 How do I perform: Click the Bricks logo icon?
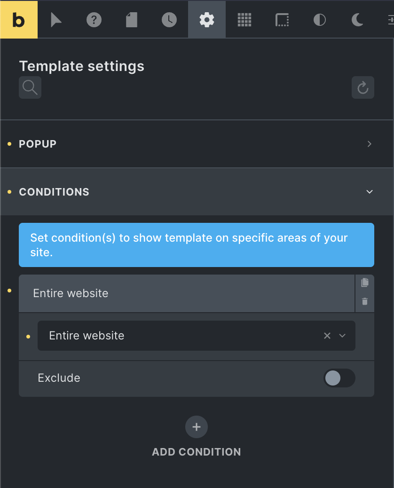click(x=19, y=20)
